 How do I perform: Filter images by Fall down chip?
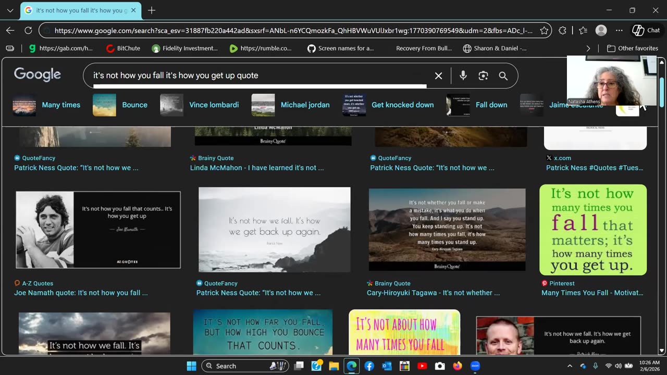click(477, 105)
